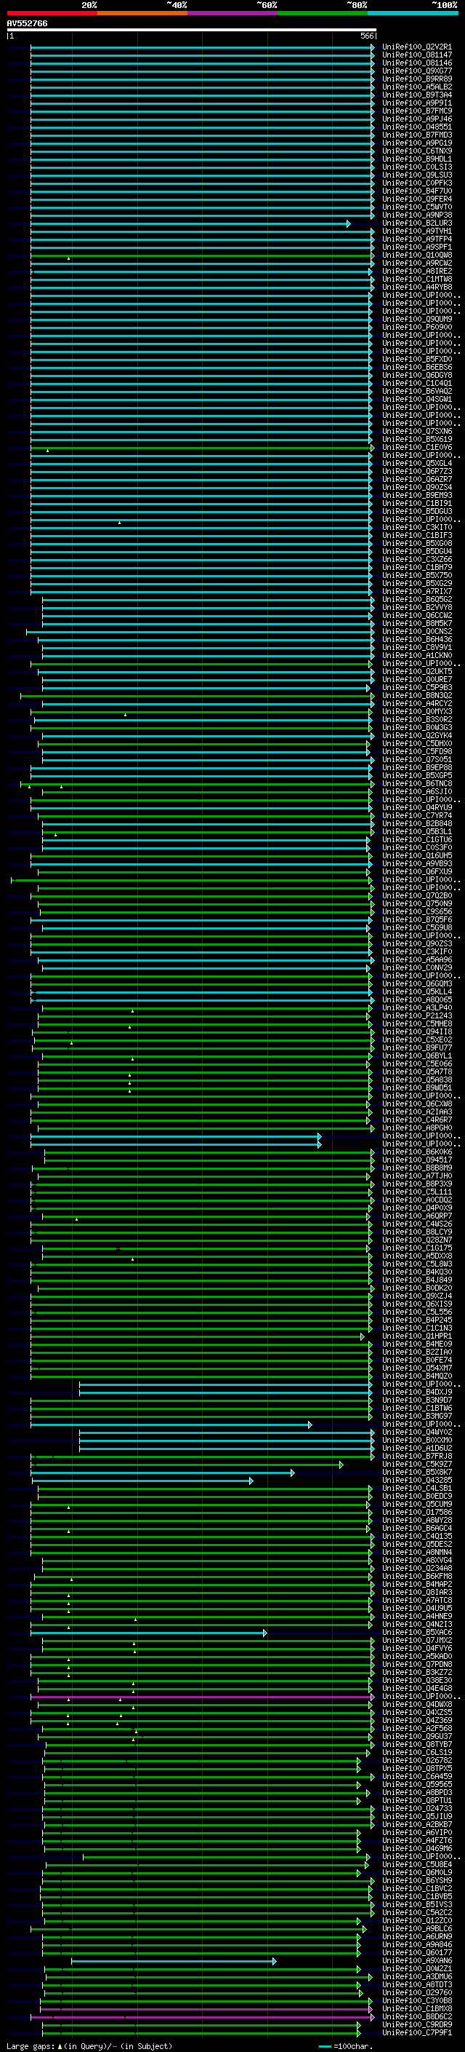Open hit UniRef100_Q9XG77

[417, 71]
